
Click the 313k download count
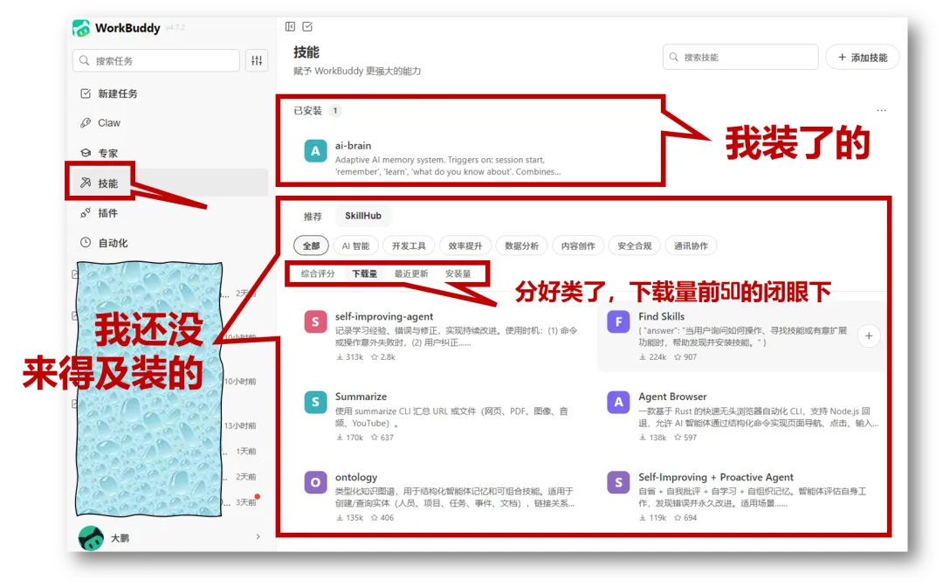[x=349, y=356]
